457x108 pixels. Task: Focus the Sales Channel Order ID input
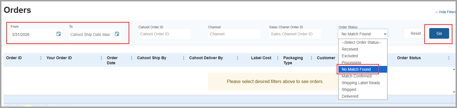tap(295, 34)
